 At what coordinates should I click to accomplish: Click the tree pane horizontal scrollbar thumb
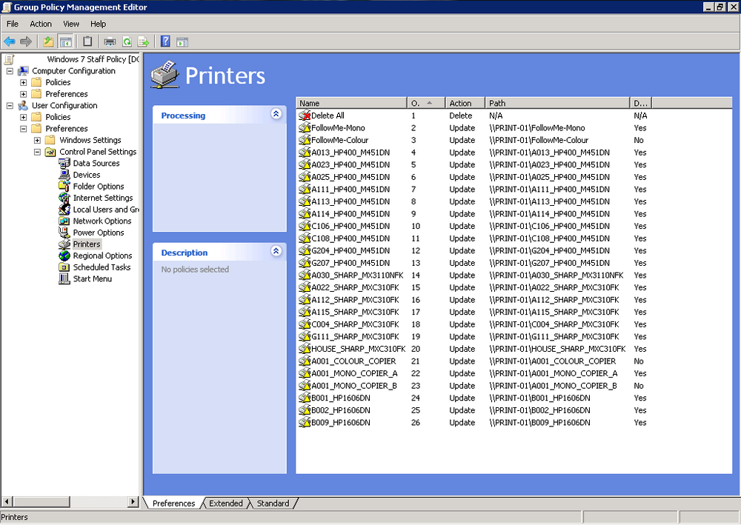tap(41, 501)
